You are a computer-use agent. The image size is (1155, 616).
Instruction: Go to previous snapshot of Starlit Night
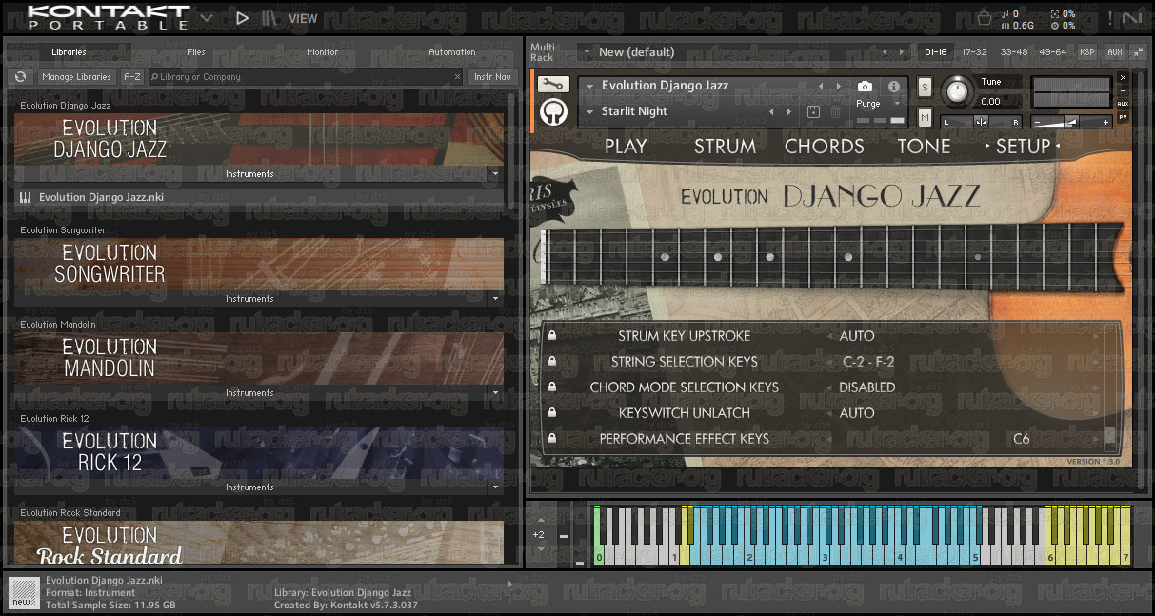coord(772,112)
